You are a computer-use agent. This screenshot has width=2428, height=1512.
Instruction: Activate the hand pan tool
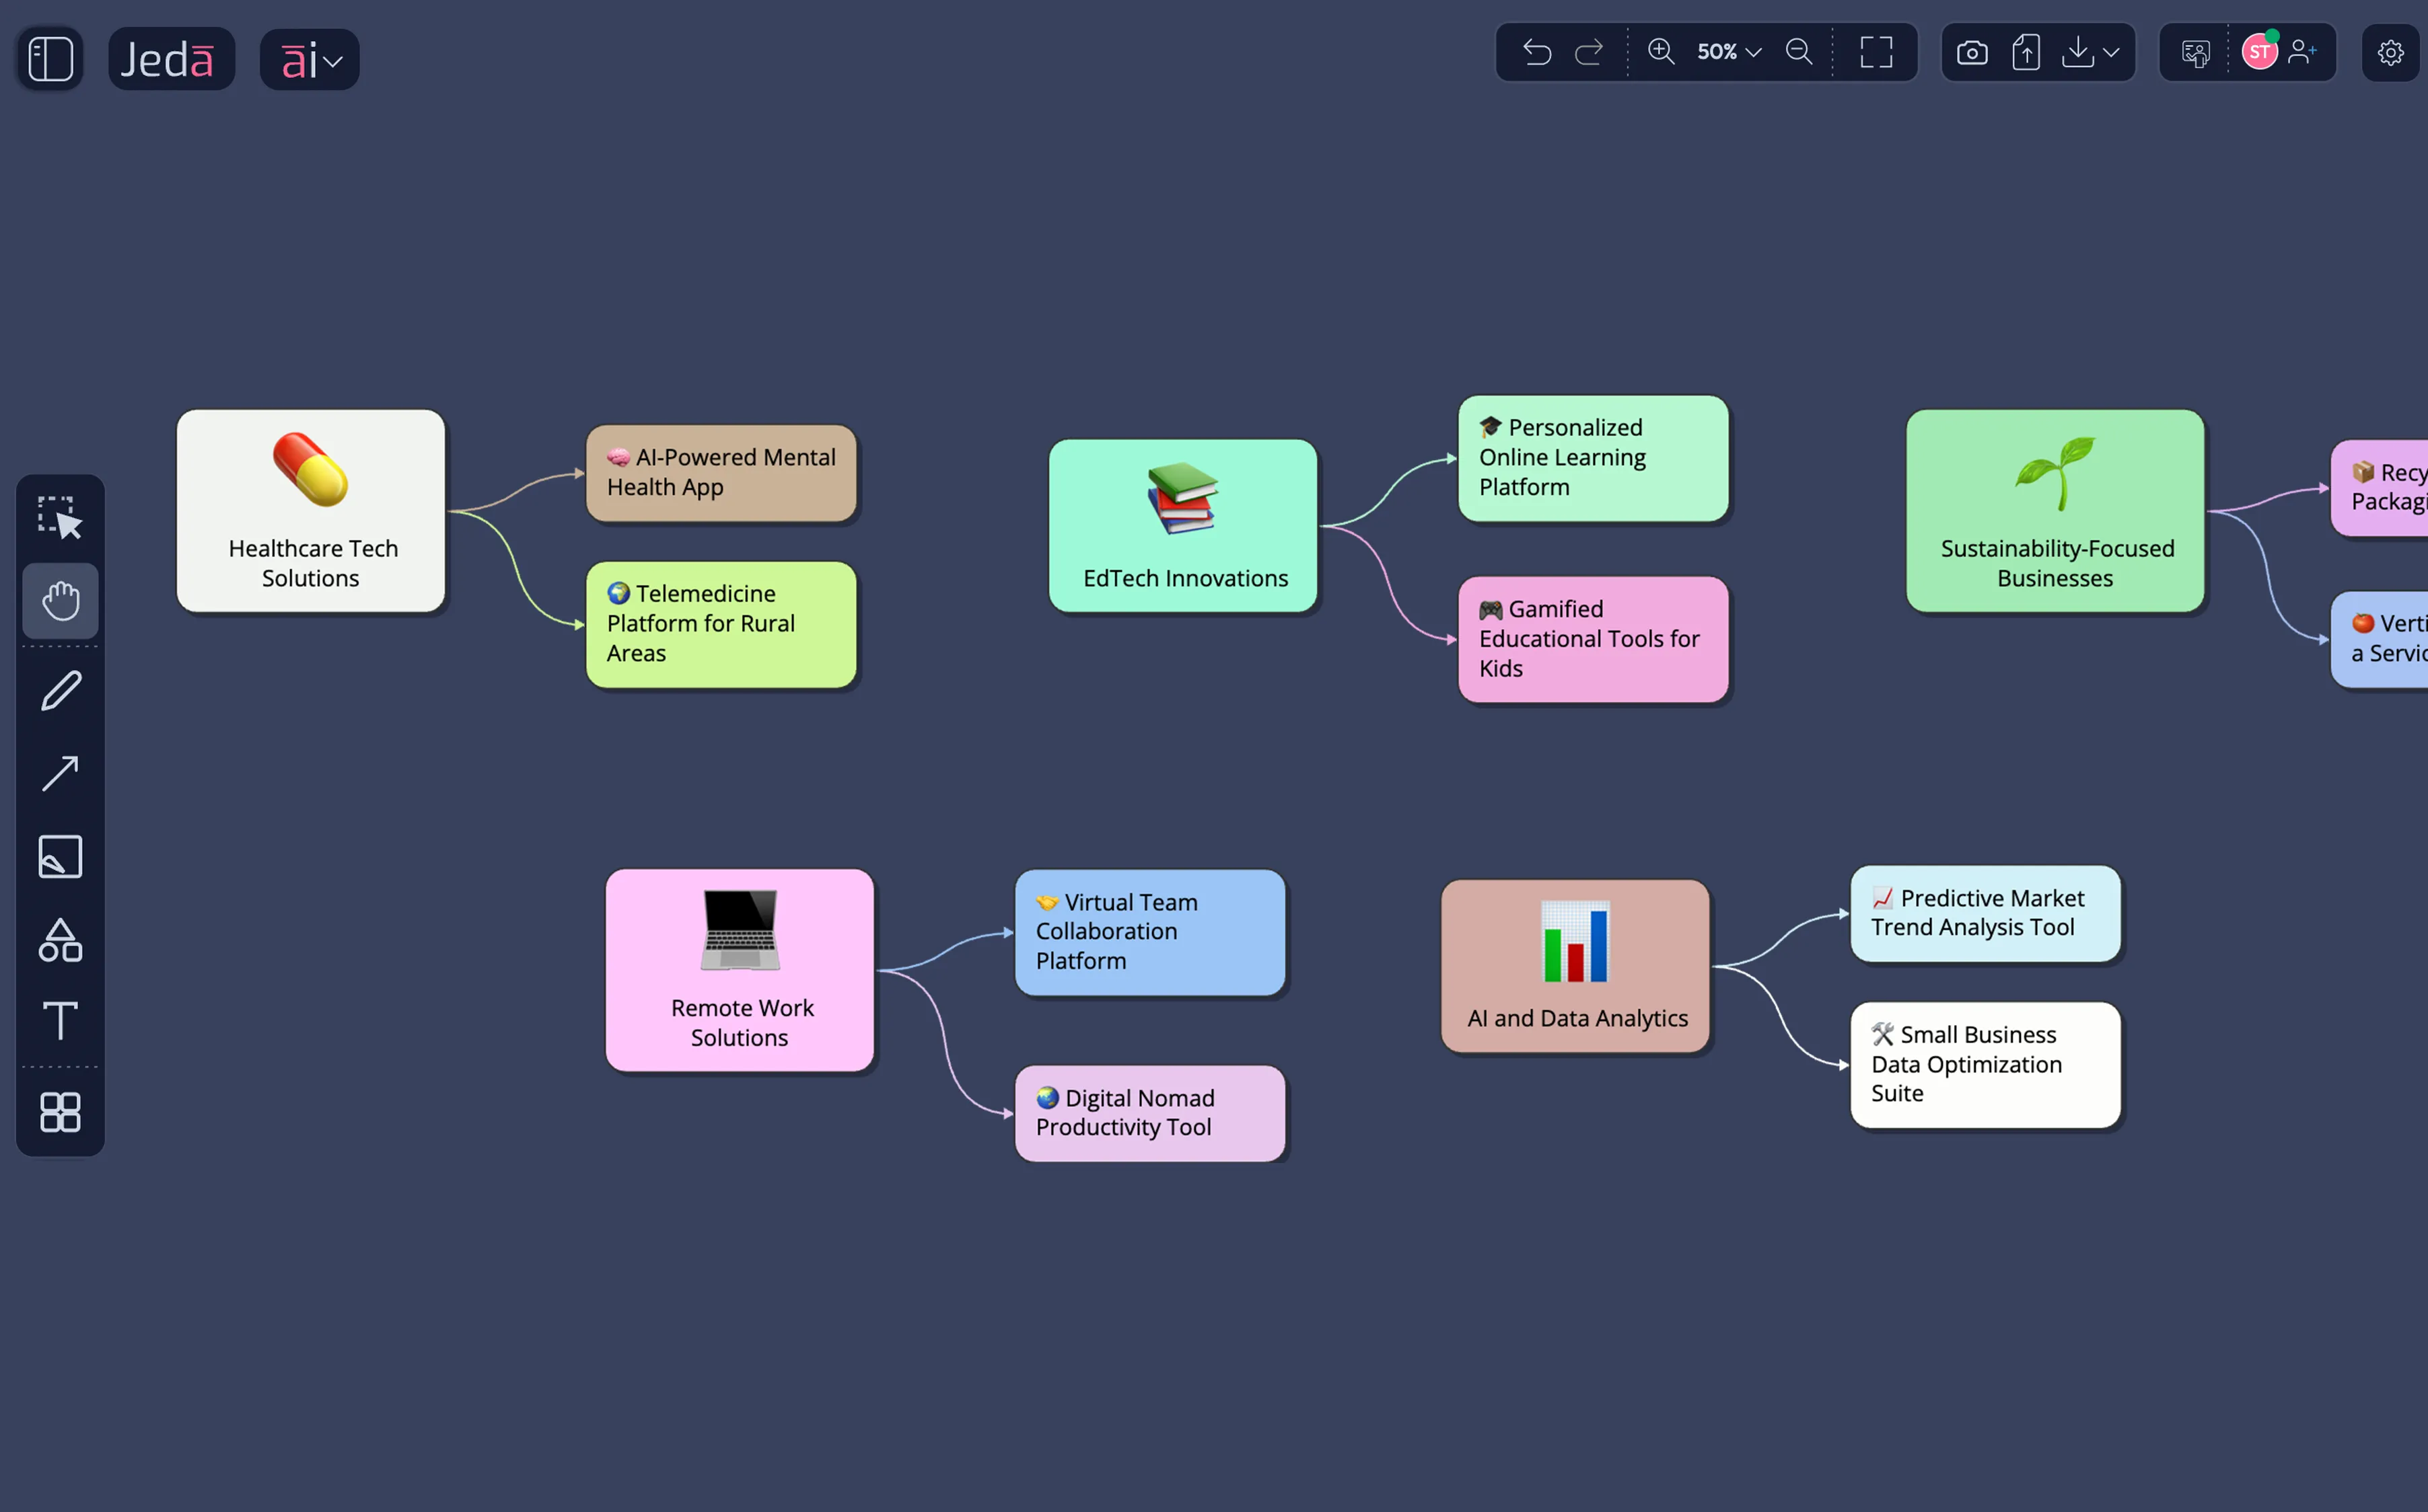(x=60, y=601)
